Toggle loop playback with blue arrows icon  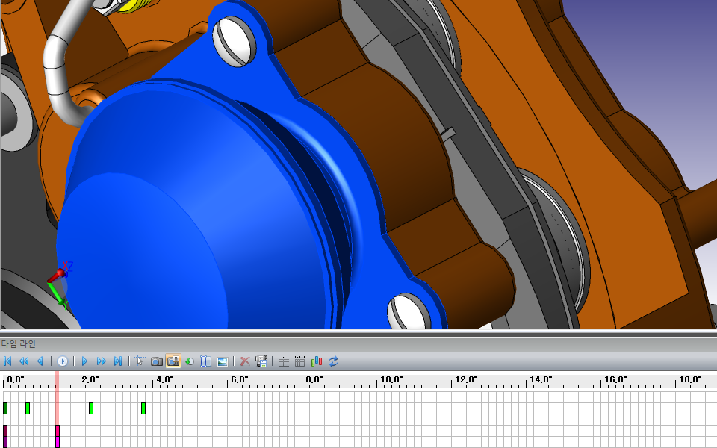click(x=333, y=361)
